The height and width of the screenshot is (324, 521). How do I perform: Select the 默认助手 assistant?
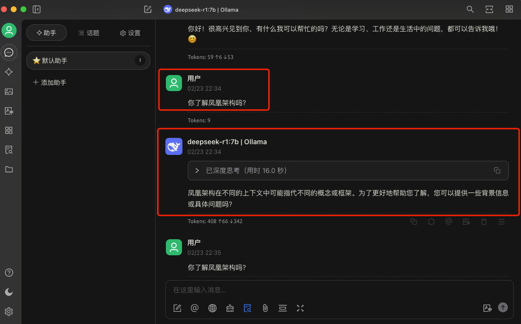point(88,60)
